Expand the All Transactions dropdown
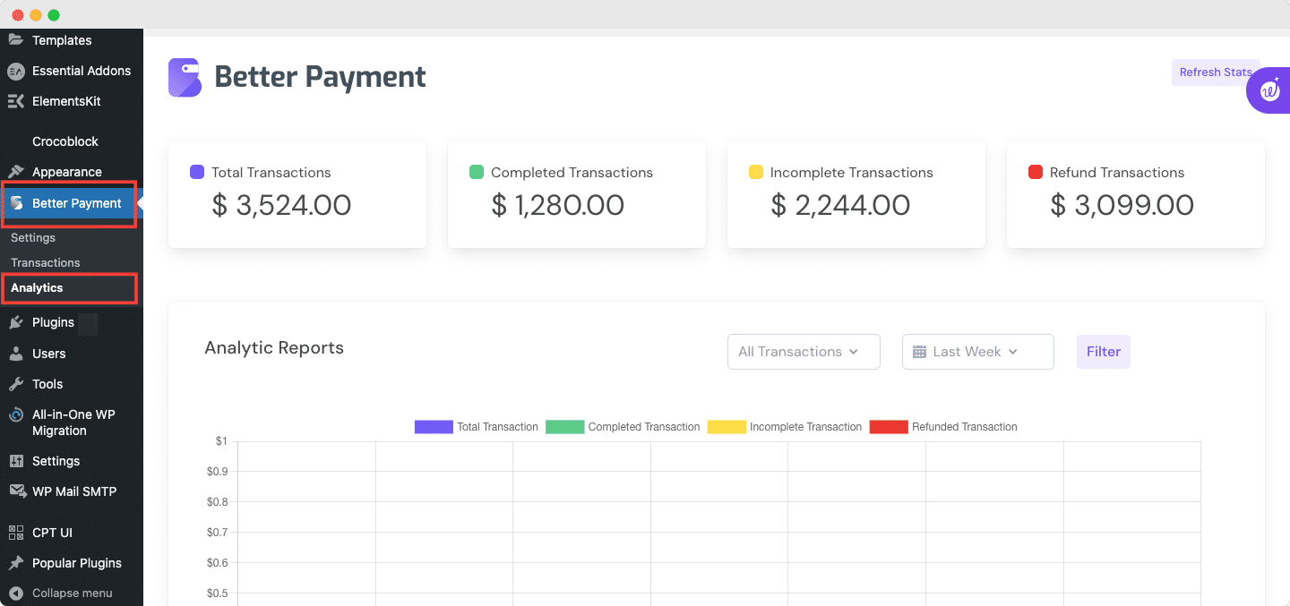This screenshot has width=1290, height=606. [804, 352]
